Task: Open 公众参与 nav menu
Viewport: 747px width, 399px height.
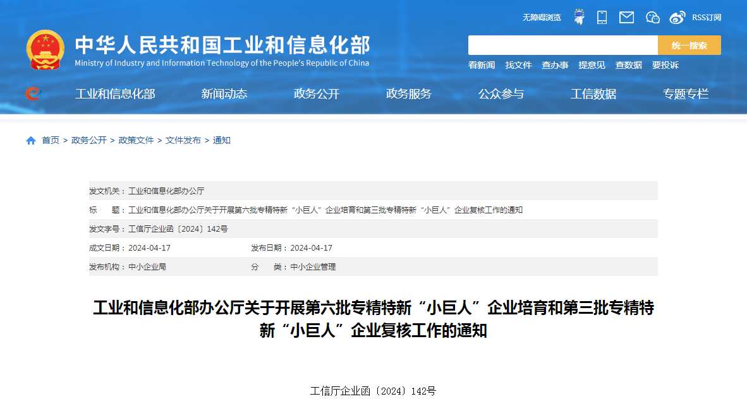Action: pyautogui.click(x=501, y=94)
